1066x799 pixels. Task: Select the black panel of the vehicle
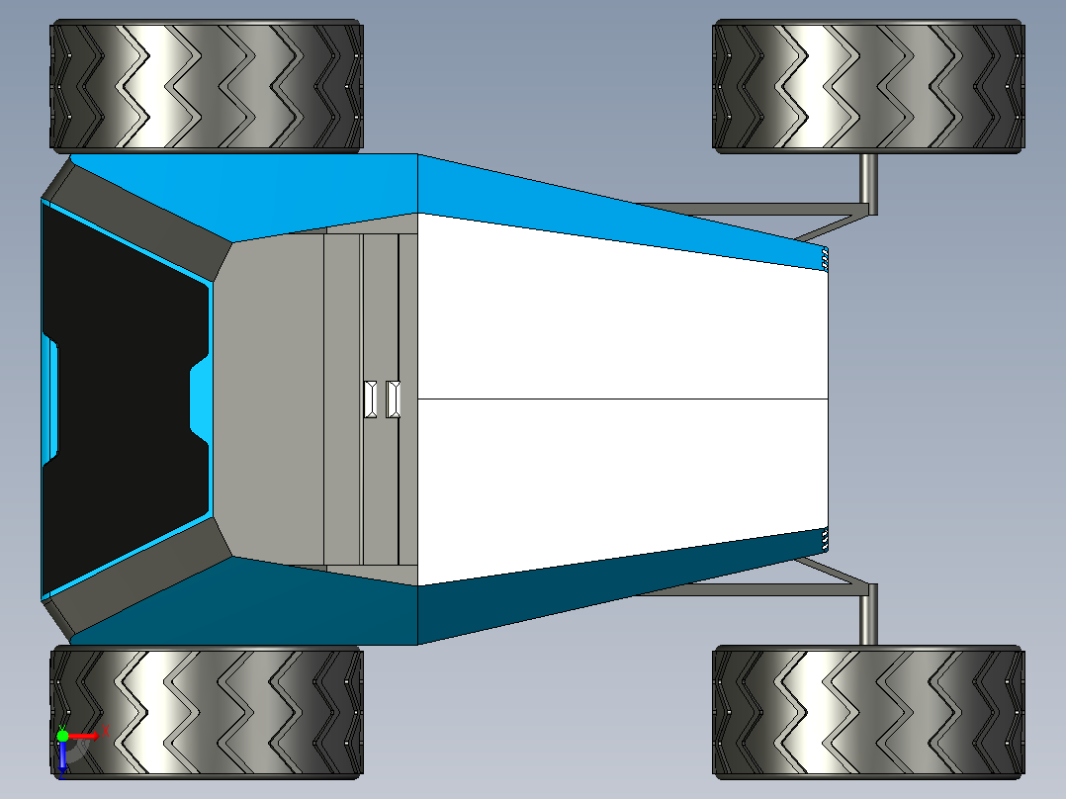(123, 401)
